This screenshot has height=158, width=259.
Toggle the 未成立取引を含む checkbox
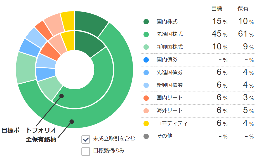coord(86,139)
